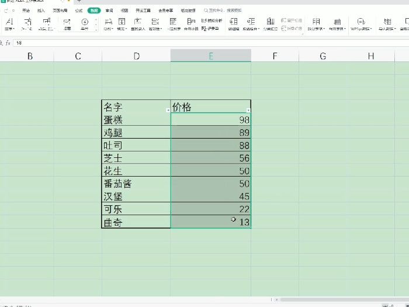Select the 汉堡 cell
Screen dimensions: 409x307
point(136,196)
